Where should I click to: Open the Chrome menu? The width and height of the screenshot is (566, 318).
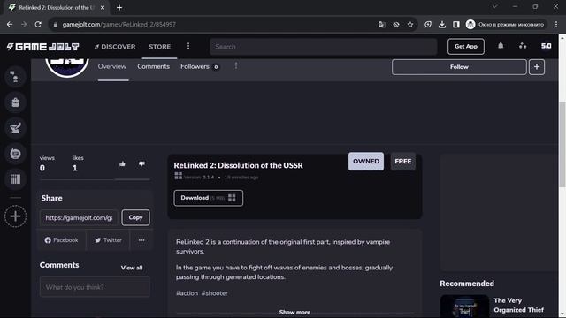(x=556, y=24)
